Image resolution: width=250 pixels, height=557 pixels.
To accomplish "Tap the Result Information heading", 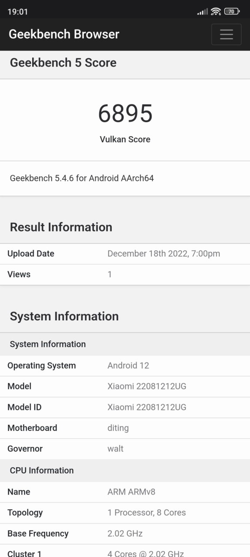I will (61, 227).
